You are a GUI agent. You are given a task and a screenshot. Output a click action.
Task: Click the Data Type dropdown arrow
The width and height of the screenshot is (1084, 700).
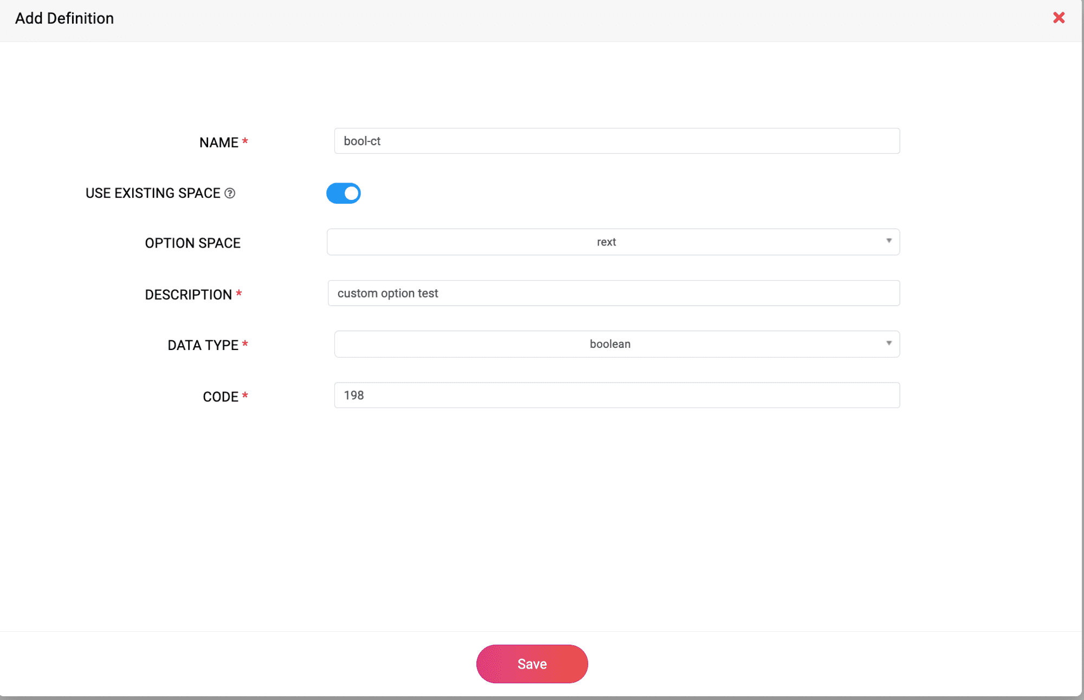[889, 343]
